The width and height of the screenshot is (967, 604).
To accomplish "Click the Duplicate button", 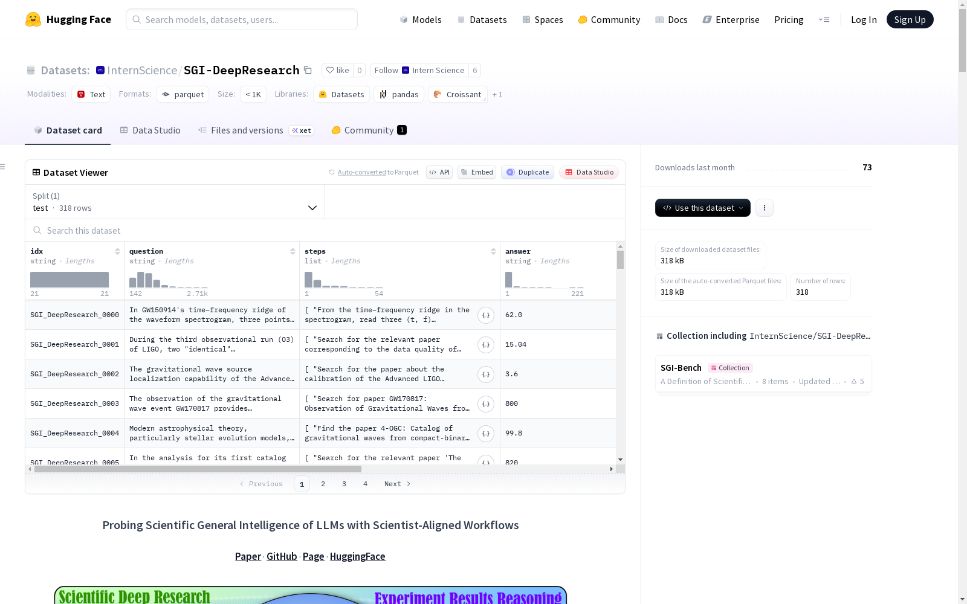I will [528, 172].
